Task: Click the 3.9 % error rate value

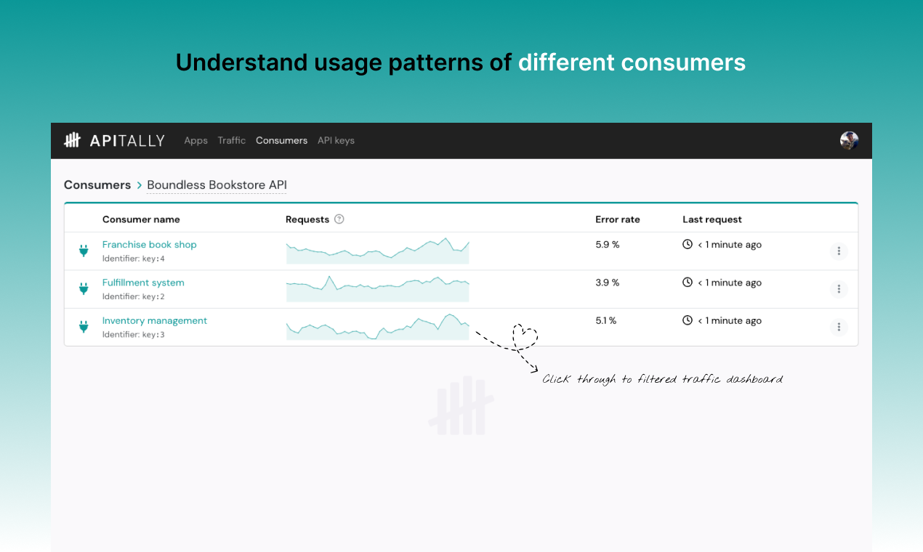Action: pyautogui.click(x=608, y=283)
